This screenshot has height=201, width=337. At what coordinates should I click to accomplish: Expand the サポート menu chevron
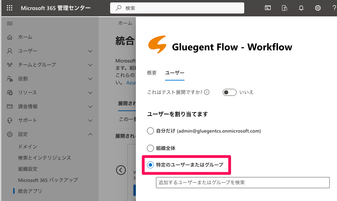90,120
